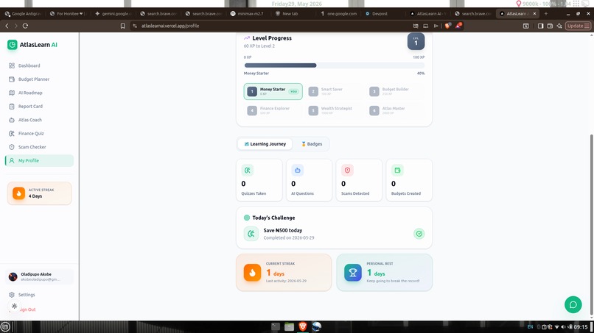Click the taskbar clock showing 09:15
The height and width of the screenshot is (333, 594).
tap(581, 327)
